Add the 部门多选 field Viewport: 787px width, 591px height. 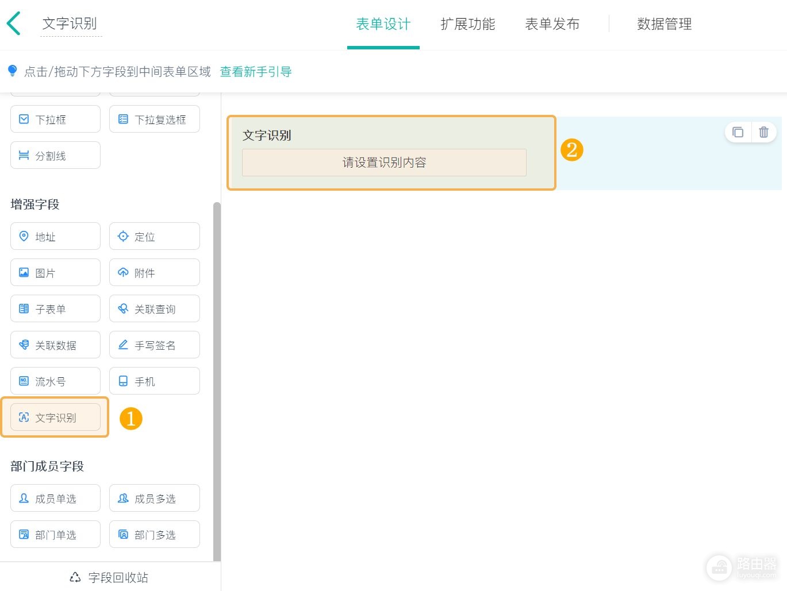[x=155, y=534]
